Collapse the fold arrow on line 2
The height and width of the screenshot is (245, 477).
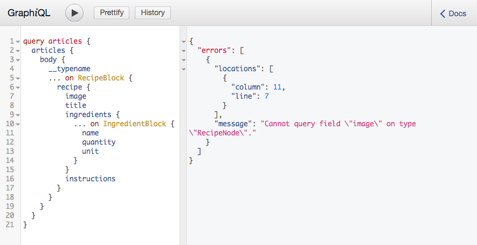click(x=18, y=51)
